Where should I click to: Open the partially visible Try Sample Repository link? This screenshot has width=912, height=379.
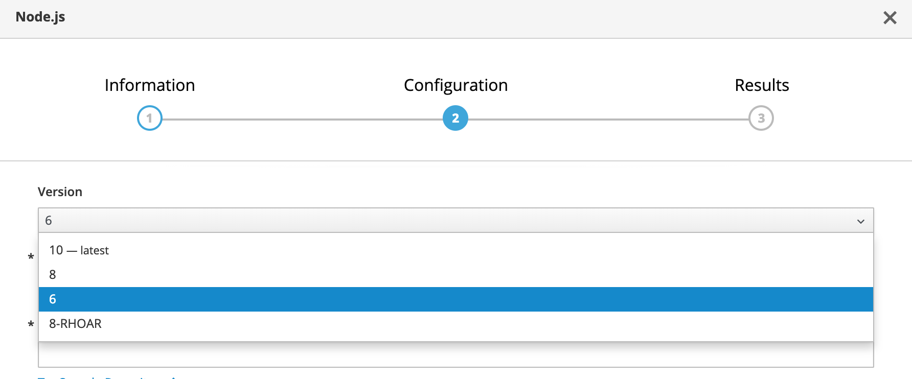[107, 377]
